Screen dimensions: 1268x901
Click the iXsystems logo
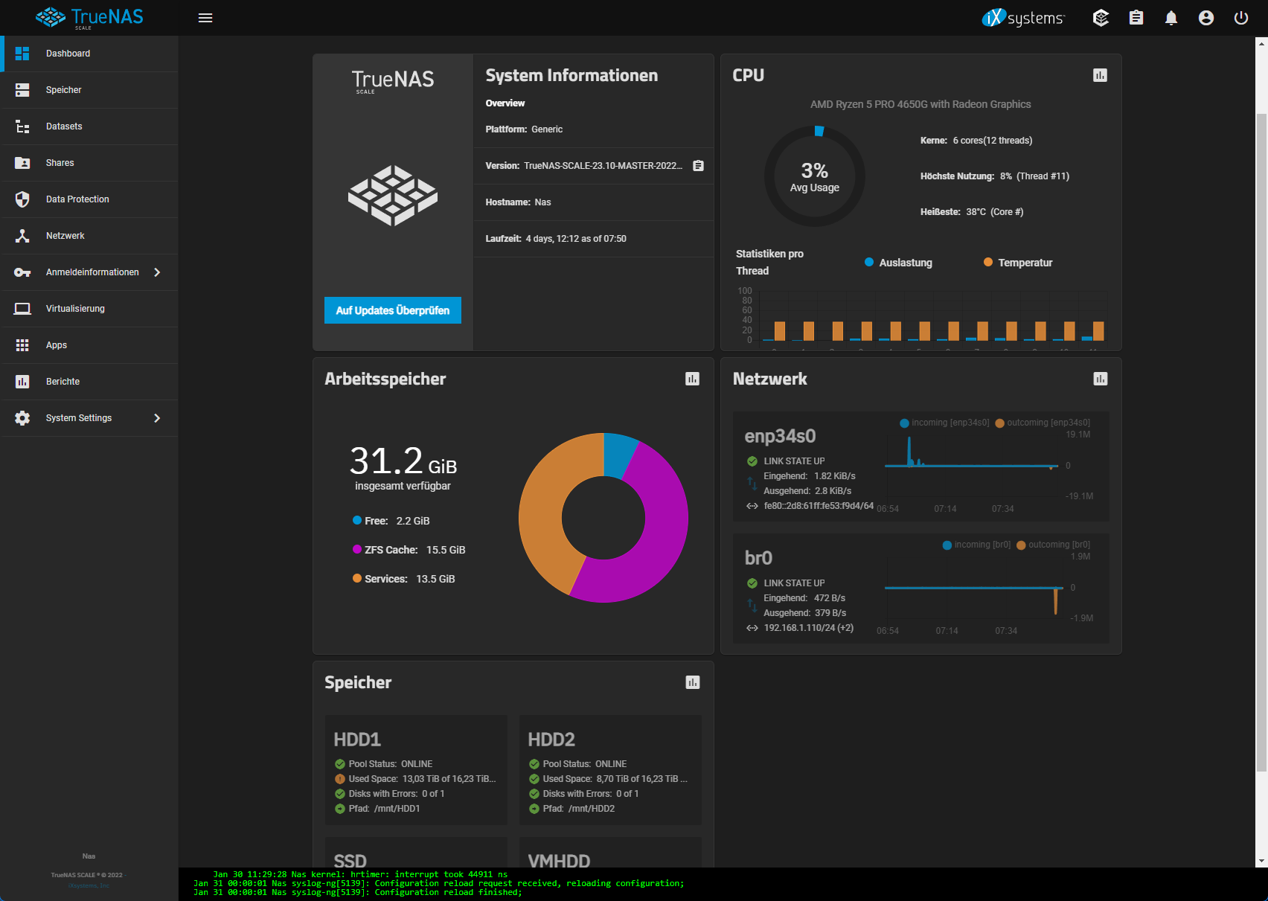pyautogui.click(x=1023, y=18)
